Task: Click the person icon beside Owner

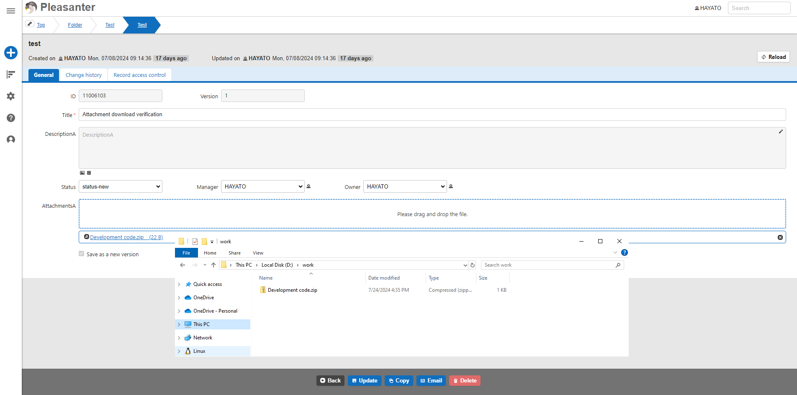Action: (451, 186)
